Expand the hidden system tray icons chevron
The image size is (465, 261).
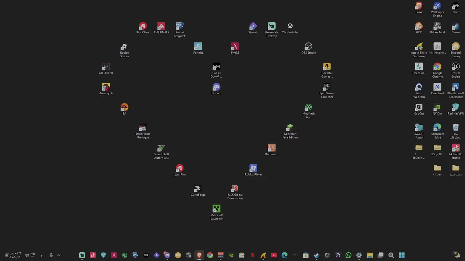click(x=59, y=255)
